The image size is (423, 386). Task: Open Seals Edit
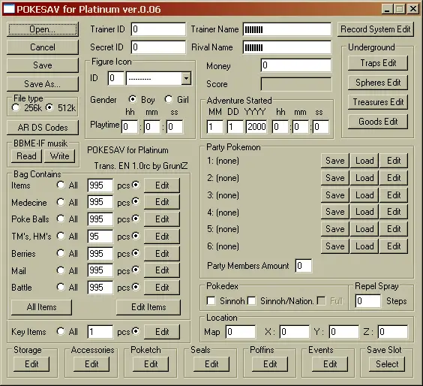click(211, 364)
